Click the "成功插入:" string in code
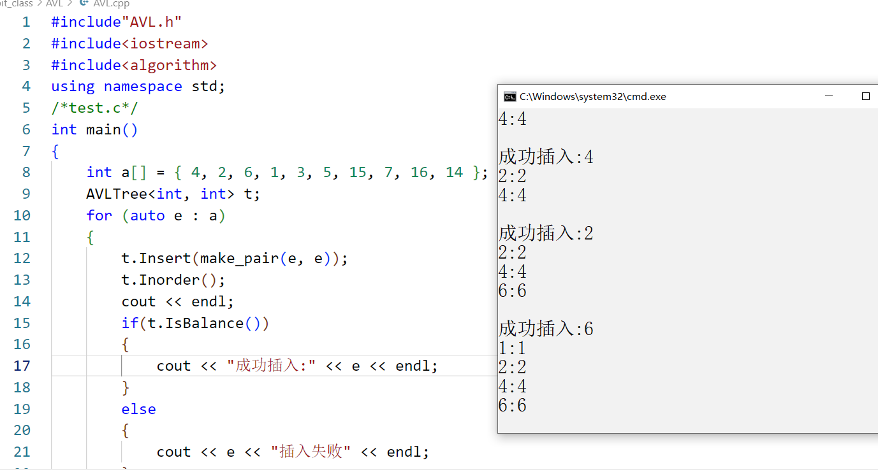Viewport: 878px width, 472px height. 272,366
